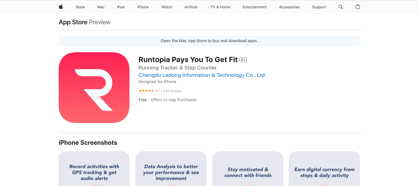
Task: Go to Accessories in navigation
Action: (289, 7)
